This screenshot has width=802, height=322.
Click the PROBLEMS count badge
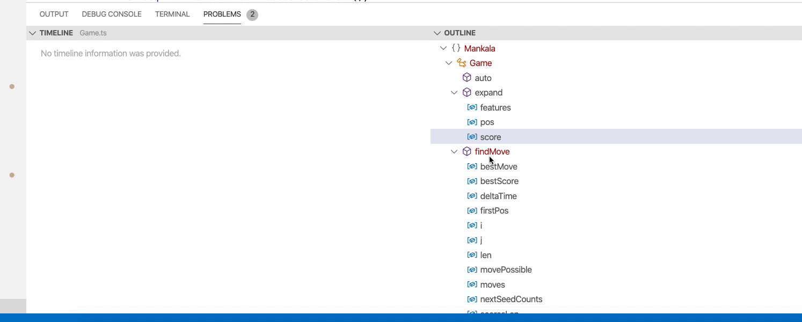pyautogui.click(x=252, y=14)
